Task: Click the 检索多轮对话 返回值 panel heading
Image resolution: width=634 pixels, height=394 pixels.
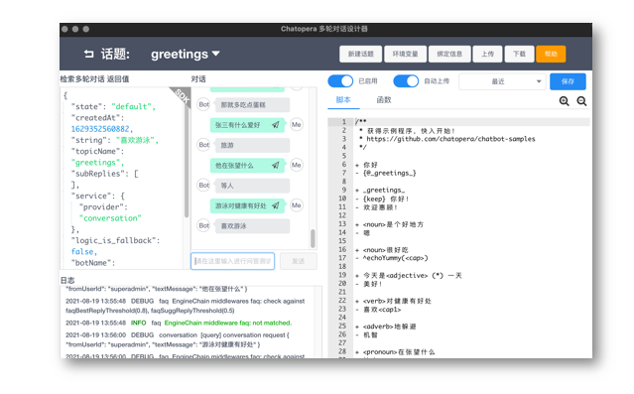Action: pyautogui.click(x=94, y=78)
